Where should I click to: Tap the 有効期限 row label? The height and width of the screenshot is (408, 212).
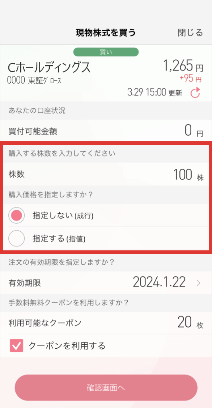pos(25,283)
